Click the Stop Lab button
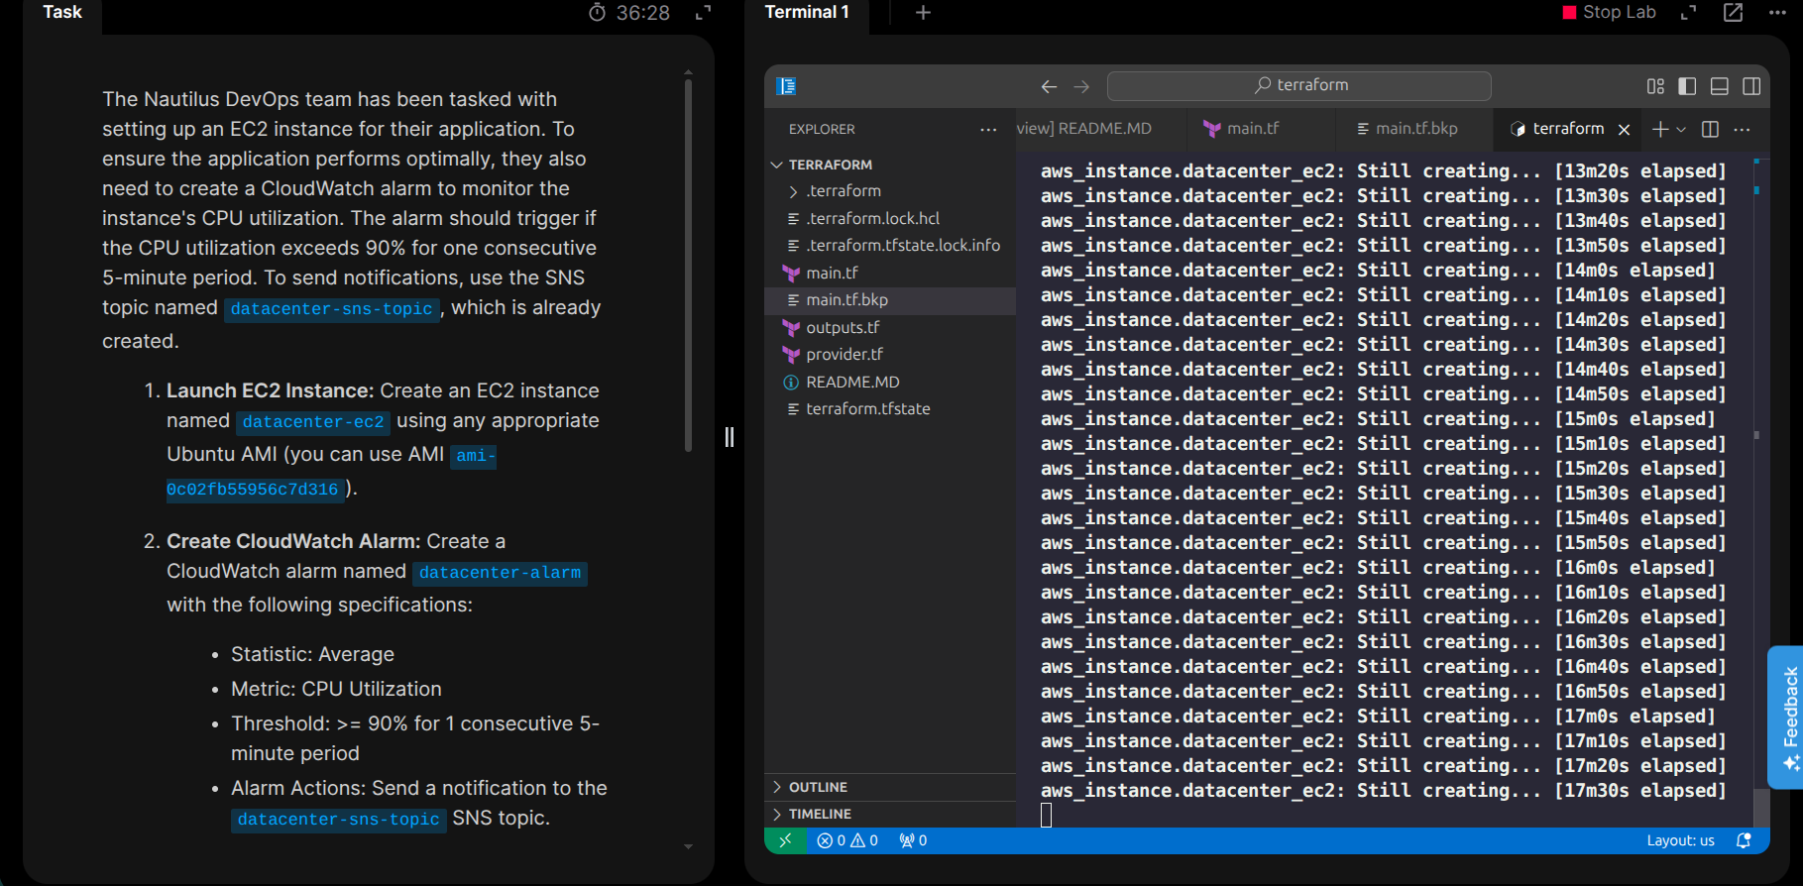This screenshot has width=1803, height=886. (x=1609, y=13)
